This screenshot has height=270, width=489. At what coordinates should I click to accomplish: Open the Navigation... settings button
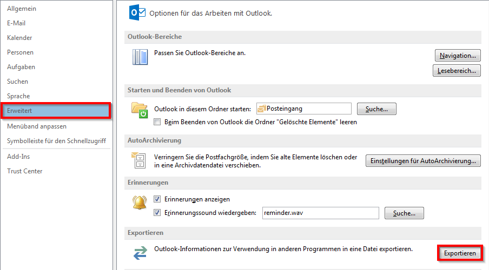(x=458, y=56)
